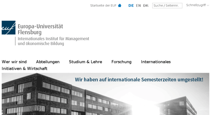Select the crossed-out DK language option
Screen dimensions: 211x115
coord(146,5)
